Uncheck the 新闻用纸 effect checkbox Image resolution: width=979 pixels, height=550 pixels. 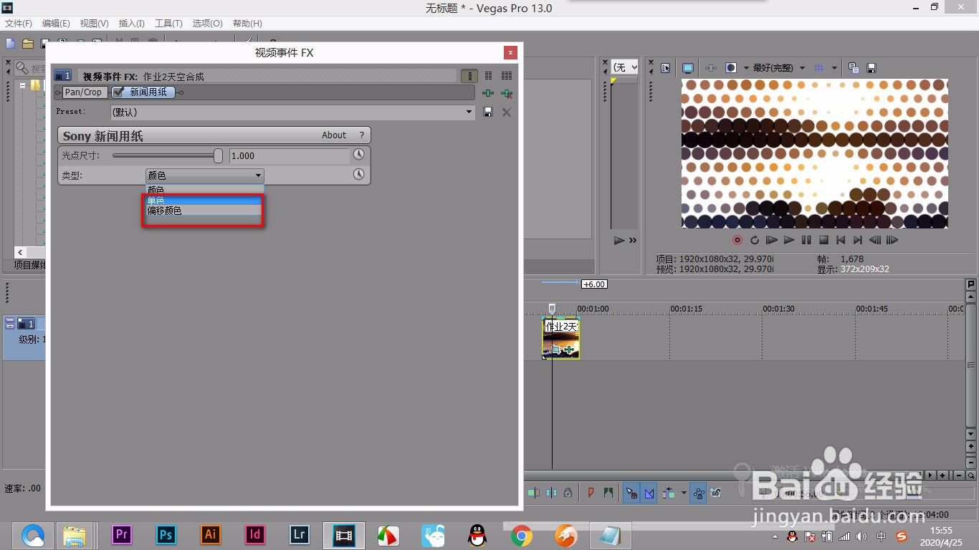(118, 92)
